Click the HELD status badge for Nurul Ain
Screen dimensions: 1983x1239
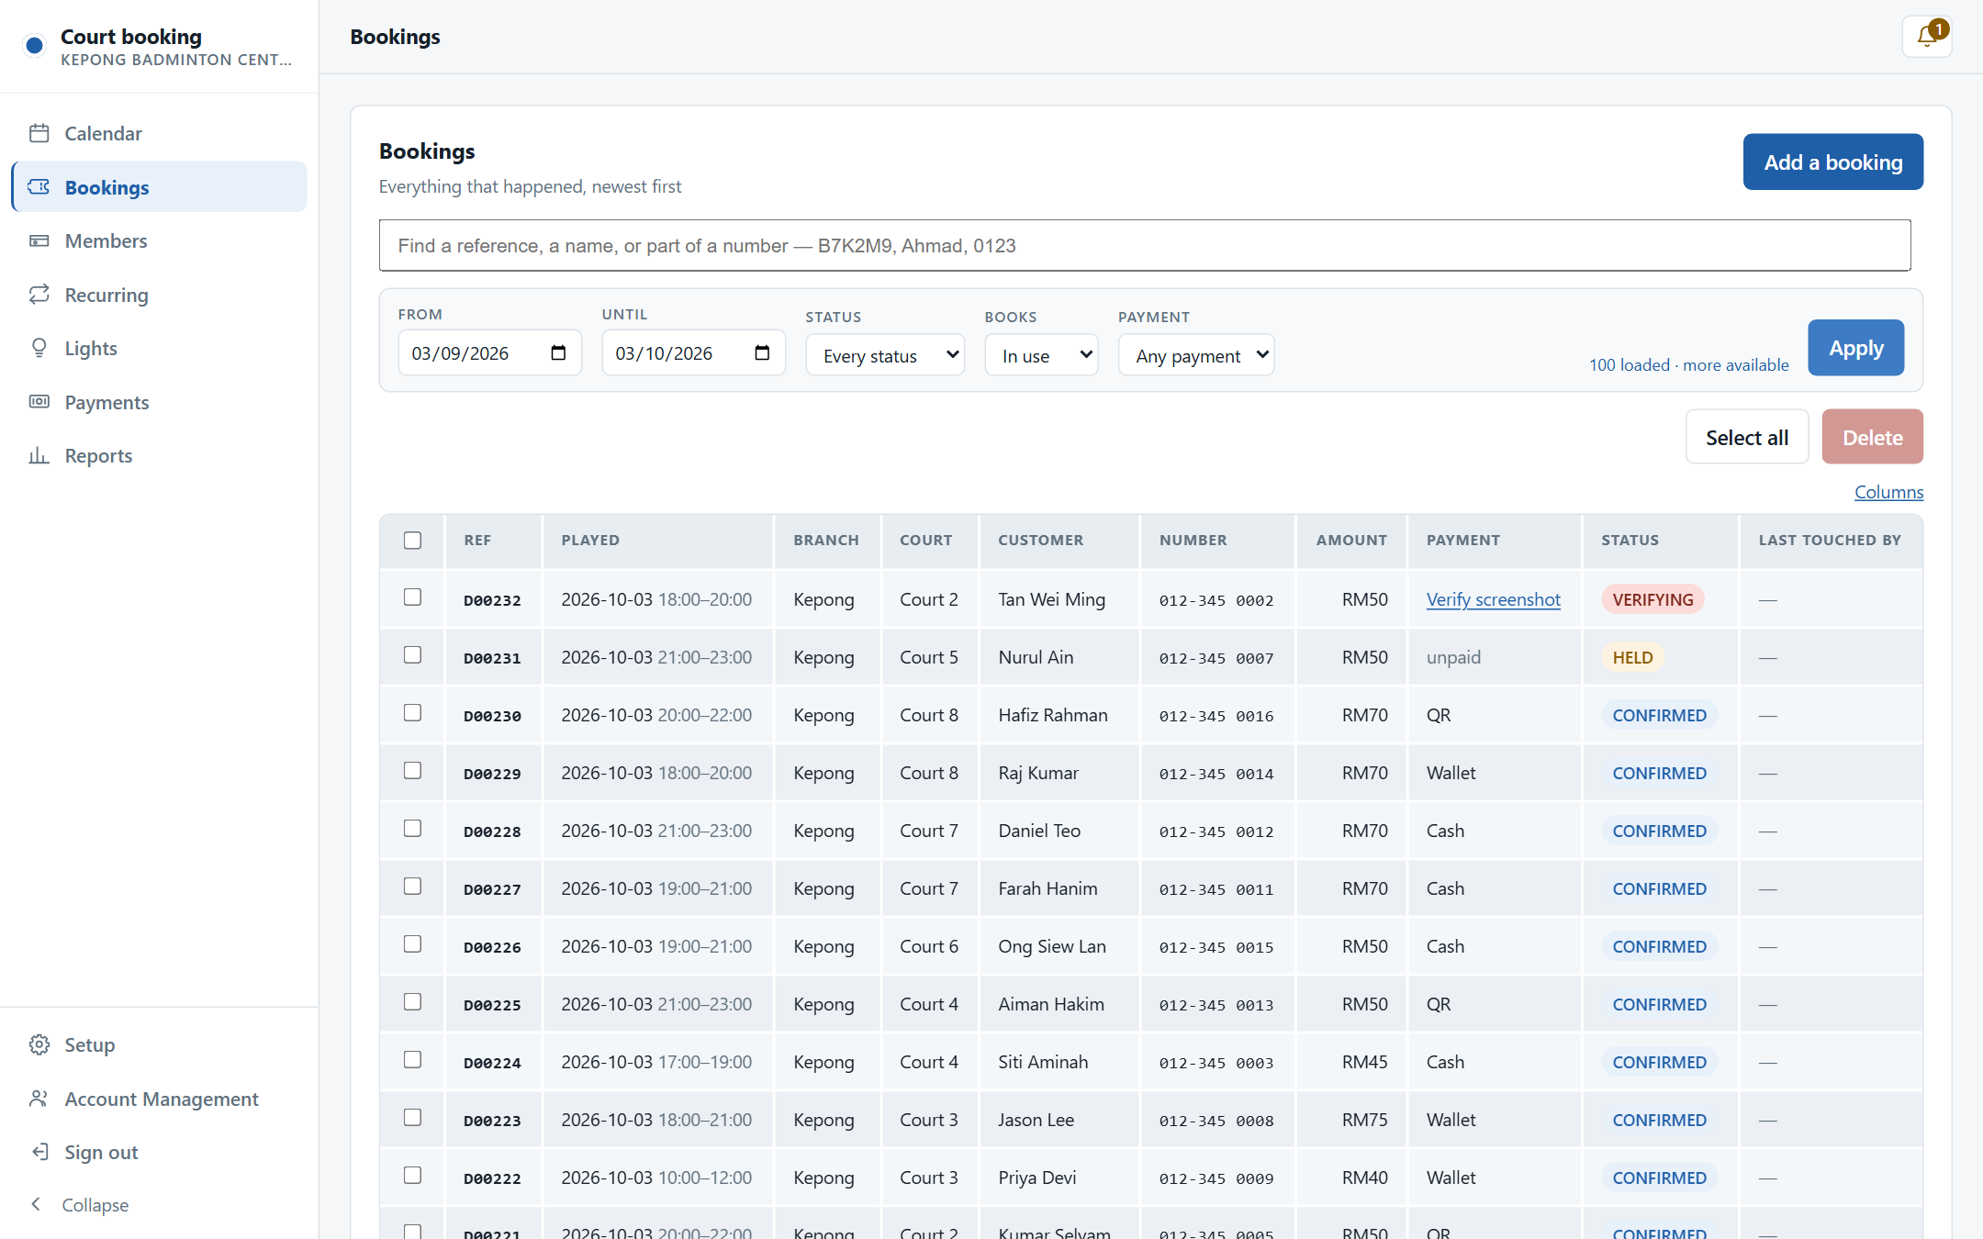click(1632, 657)
